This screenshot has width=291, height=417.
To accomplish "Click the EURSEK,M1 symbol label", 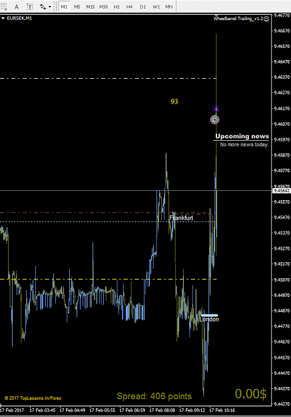I will (19, 19).
